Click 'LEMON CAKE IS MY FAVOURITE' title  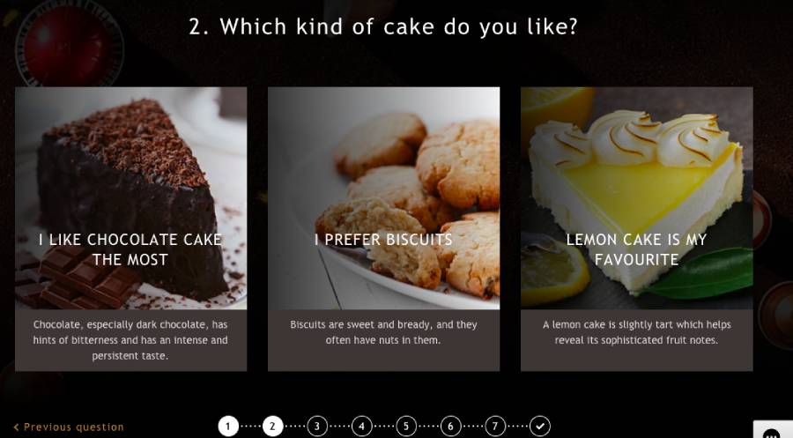pyautogui.click(x=636, y=249)
